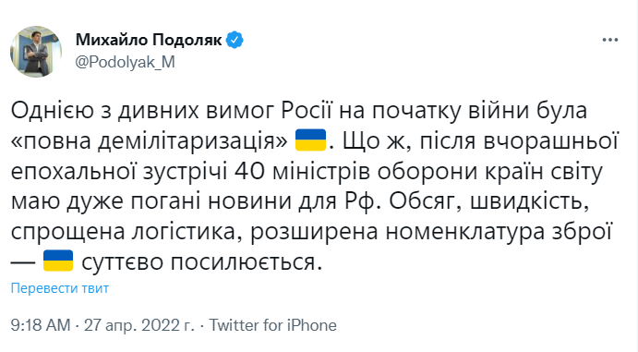Open the three-dot More options menu
The image size is (638, 352).
click(610, 40)
